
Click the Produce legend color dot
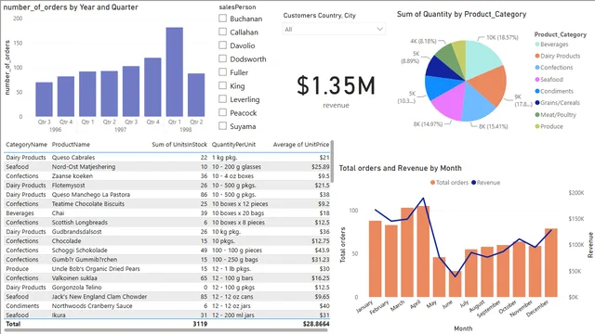(537, 126)
